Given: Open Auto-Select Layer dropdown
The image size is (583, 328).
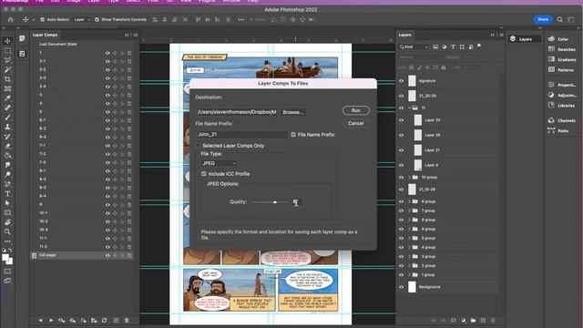Looking at the screenshot, I should tap(82, 19).
